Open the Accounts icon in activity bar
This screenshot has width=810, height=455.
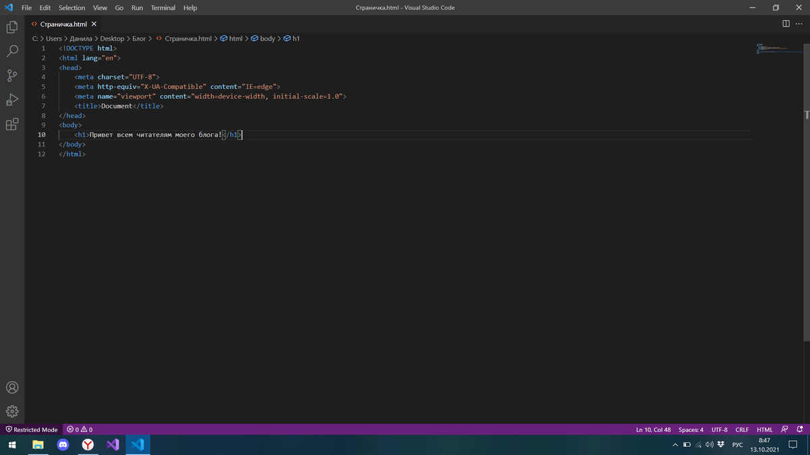pos(12,388)
